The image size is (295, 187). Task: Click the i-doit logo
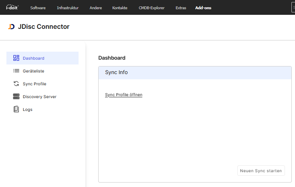pyautogui.click(x=12, y=7)
